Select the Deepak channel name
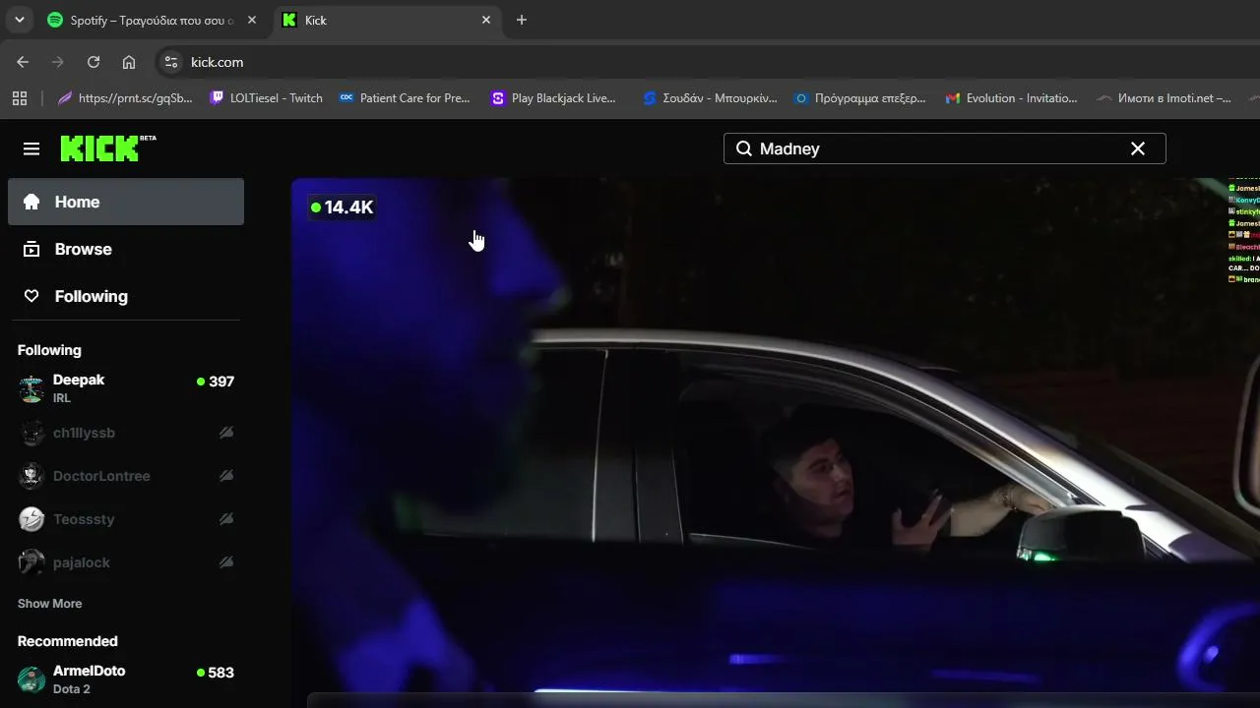Image resolution: width=1260 pixels, height=708 pixels. [79, 380]
